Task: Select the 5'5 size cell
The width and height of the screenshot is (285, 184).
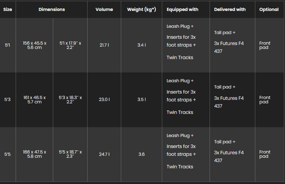Action: (x=7, y=154)
